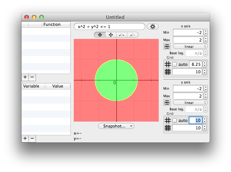Close the Untitled window with red button
Viewport: 231px width, 172px height.
[x=27, y=17]
